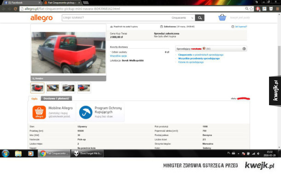Click the kwejk.pl side badge
Viewport: 281px width, 174px height.
(275, 91)
